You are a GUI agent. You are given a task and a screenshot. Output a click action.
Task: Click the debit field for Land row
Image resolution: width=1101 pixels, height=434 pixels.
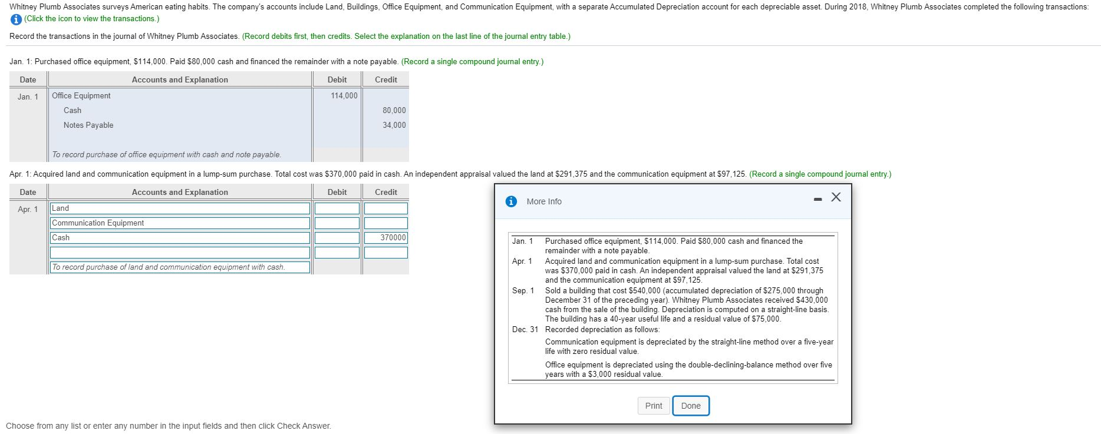coord(337,208)
